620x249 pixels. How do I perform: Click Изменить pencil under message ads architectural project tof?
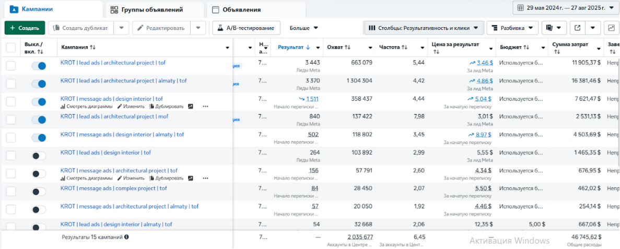(x=131, y=178)
